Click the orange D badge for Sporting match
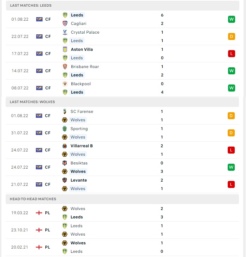The width and height of the screenshot is (246, 257). [x=231, y=133]
